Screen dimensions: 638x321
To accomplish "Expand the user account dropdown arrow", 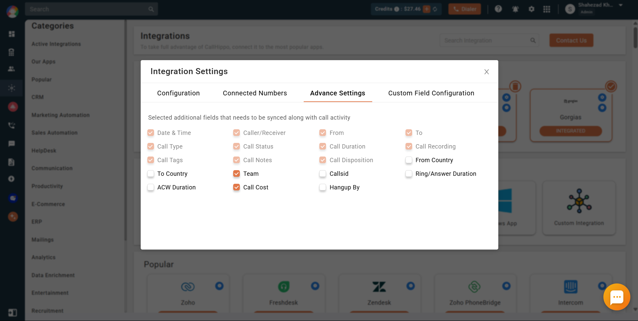I will pyautogui.click(x=621, y=5).
